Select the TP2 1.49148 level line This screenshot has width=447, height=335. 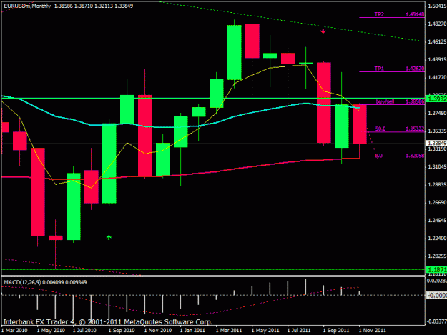click(x=392, y=17)
